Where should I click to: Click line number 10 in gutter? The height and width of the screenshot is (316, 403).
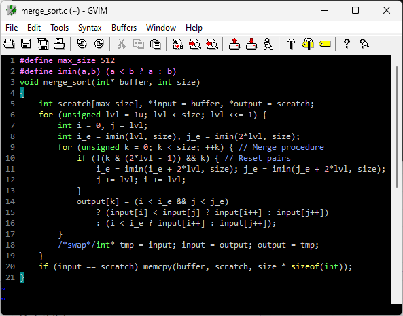[x=10, y=158]
